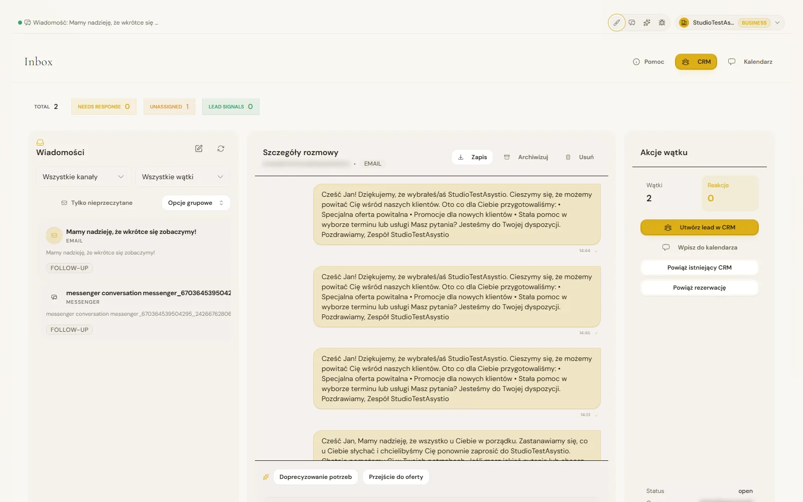Select the NEEDS RESPONSE filter

coord(104,106)
